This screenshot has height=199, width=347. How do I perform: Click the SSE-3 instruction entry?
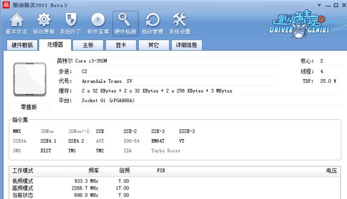pos(158,131)
